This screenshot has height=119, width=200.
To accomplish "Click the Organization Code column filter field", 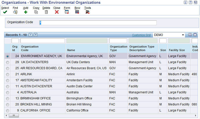I will (x=43, y=41).
